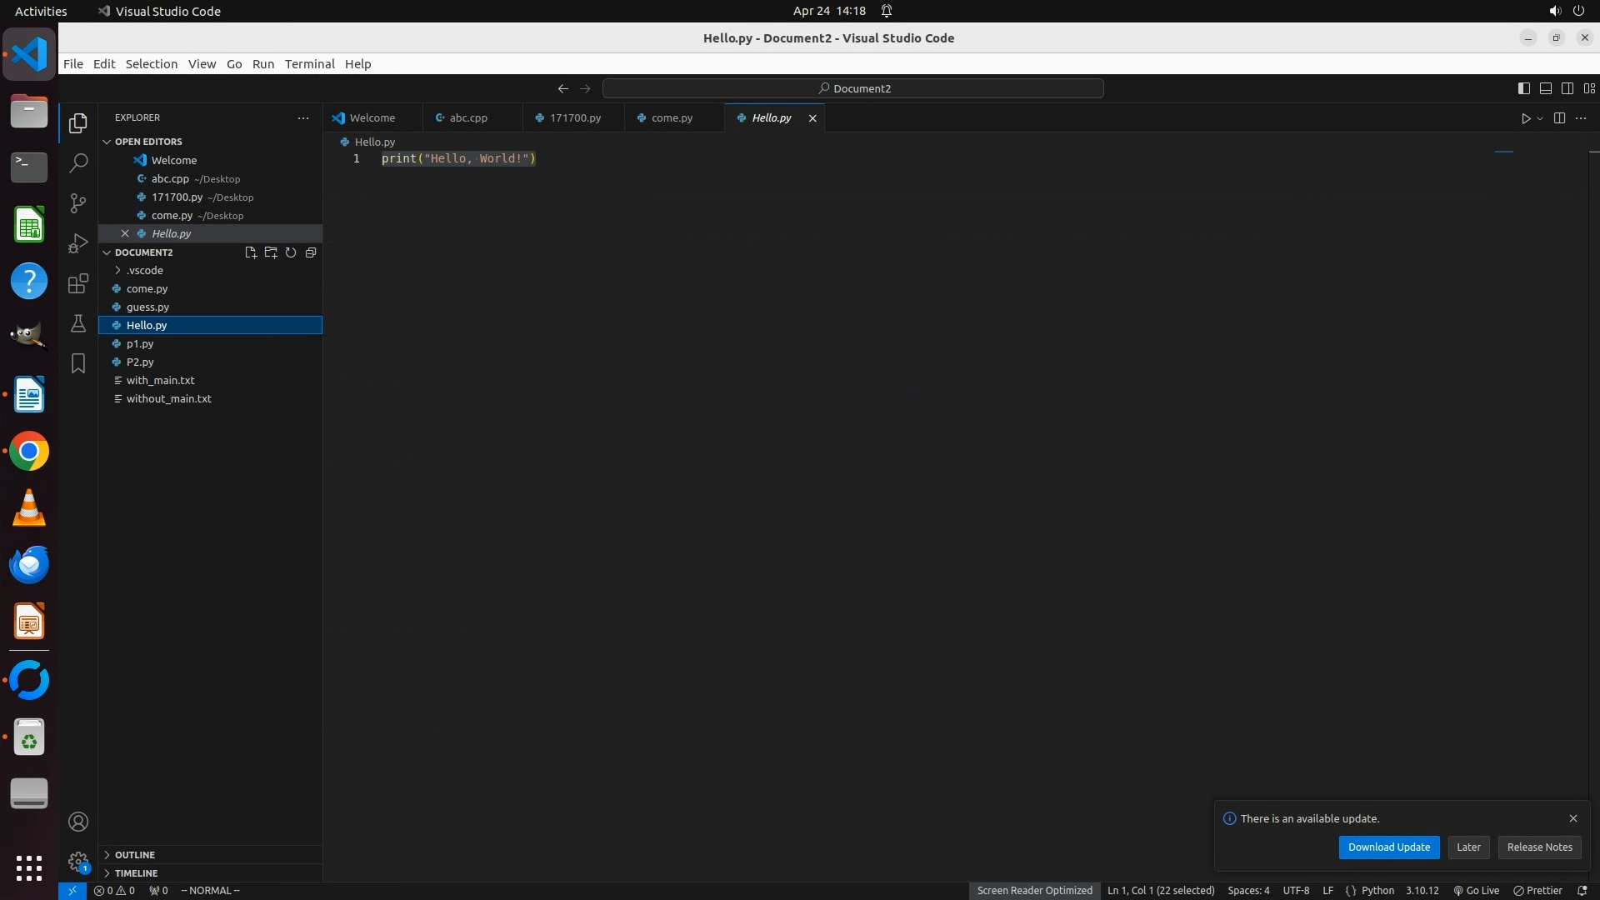Open the Testing flask view
Screen dimensions: 1600x900
pos(78,323)
